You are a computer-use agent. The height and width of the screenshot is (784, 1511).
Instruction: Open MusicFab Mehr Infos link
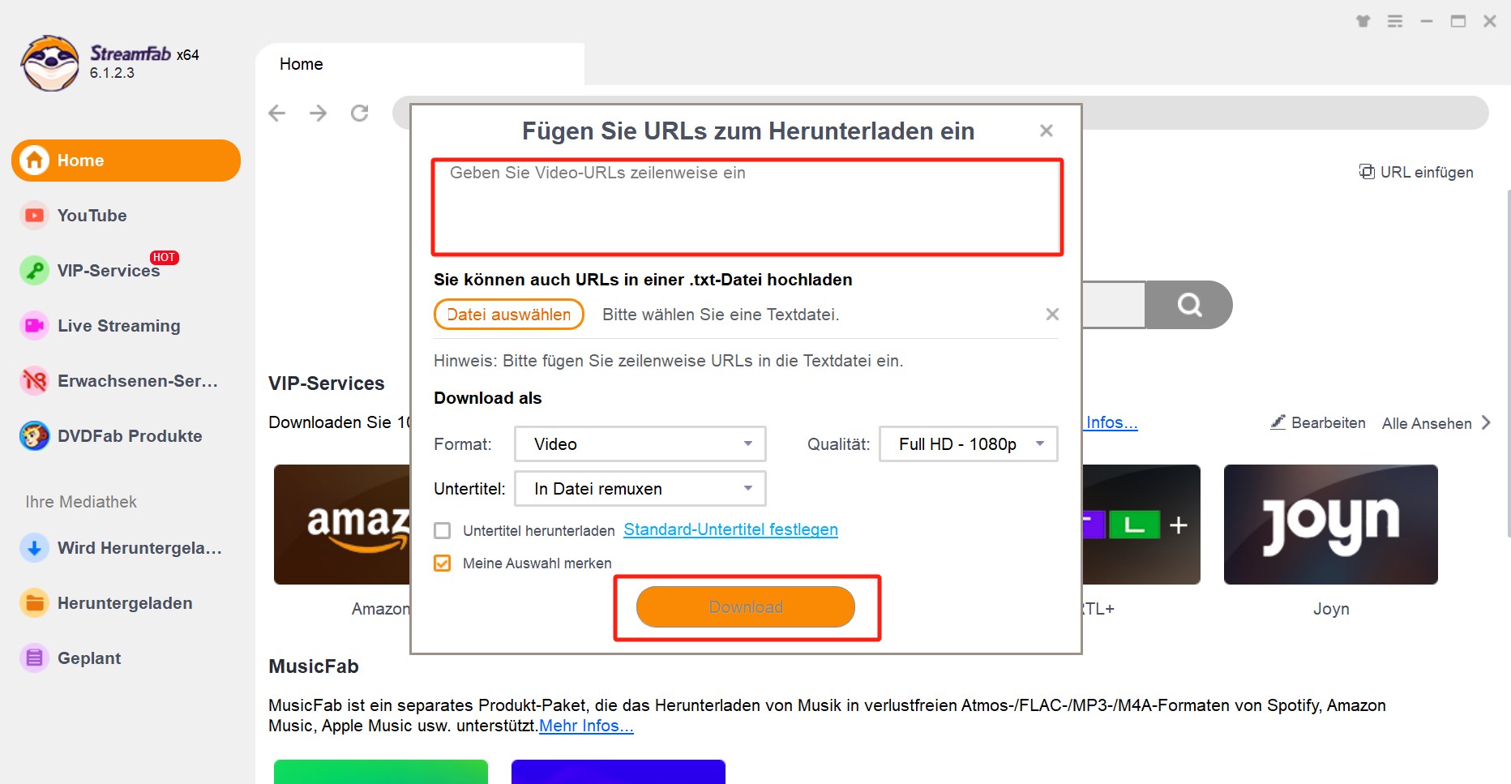586,726
